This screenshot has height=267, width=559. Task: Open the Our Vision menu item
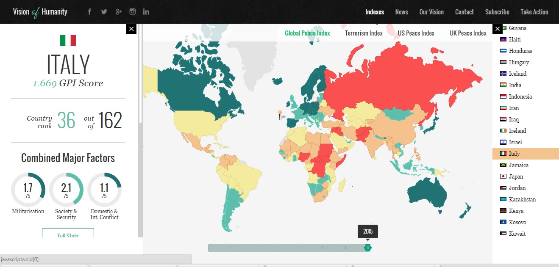pyautogui.click(x=431, y=12)
